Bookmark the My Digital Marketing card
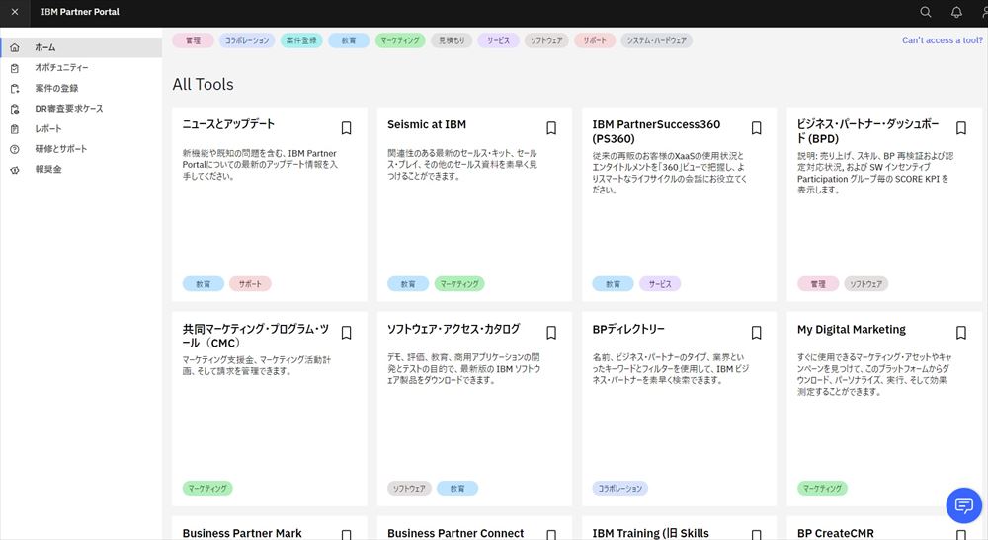 pyautogui.click(x=961, y=333)
